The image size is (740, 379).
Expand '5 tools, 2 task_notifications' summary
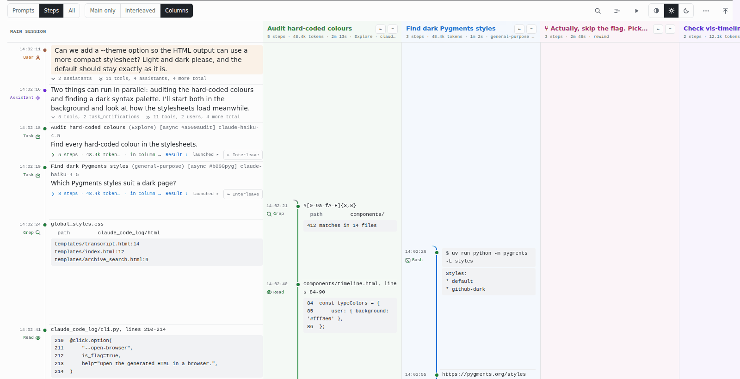tap(95, 117)
